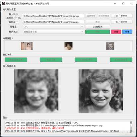Select the smiling woman color thumbnail

[x=68, y=46]
